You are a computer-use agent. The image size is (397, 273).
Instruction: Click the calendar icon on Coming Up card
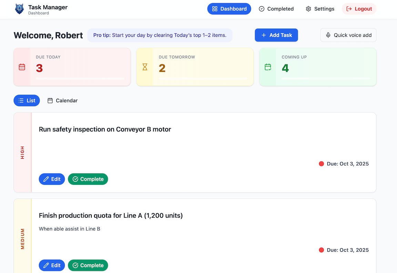[x=268, y=67]
